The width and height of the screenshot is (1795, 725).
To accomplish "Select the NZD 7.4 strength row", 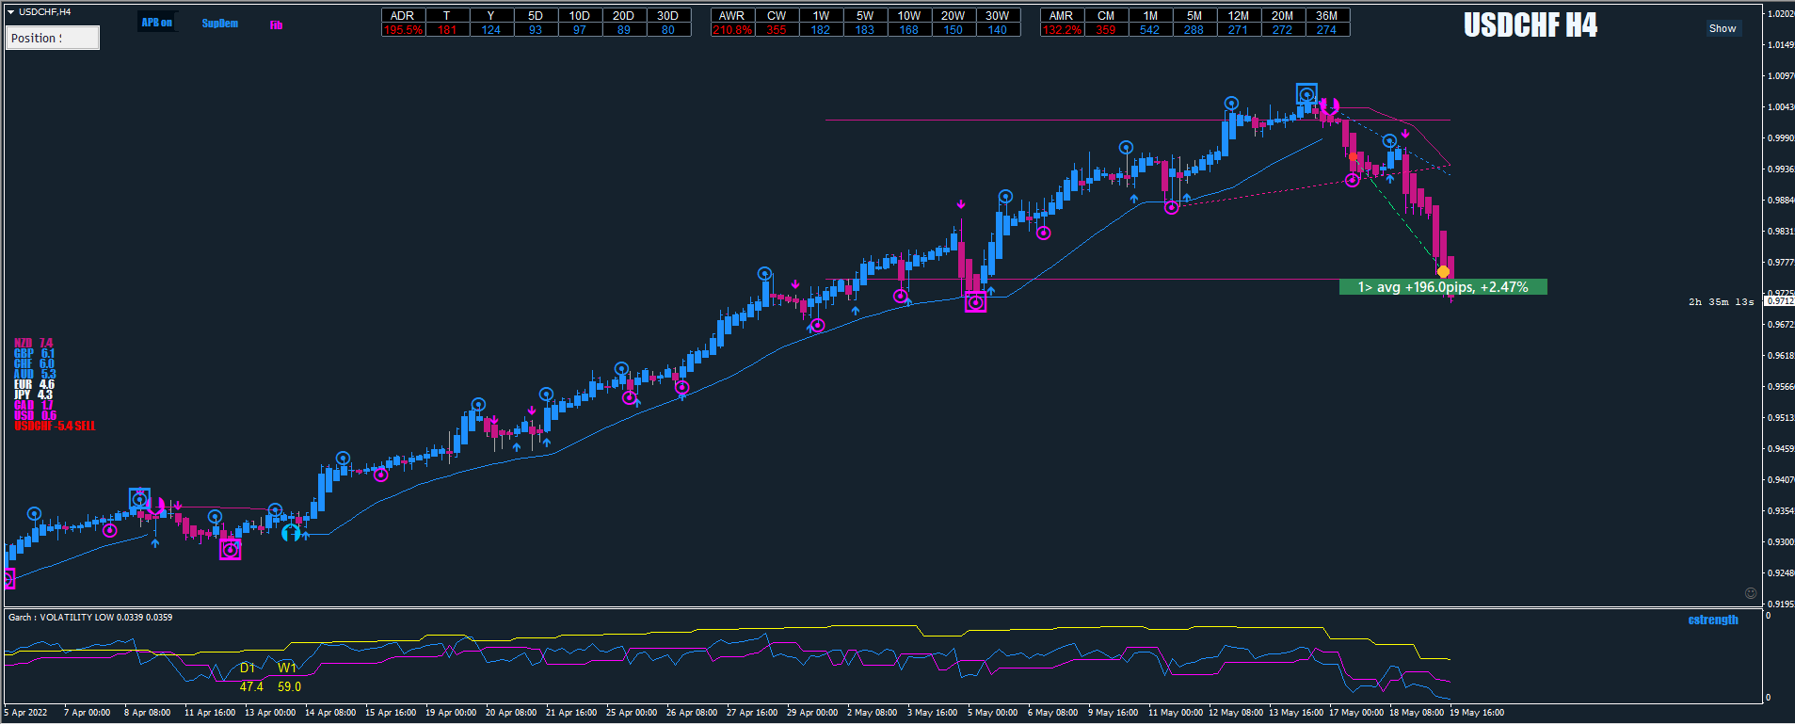I will click(34, 344).
